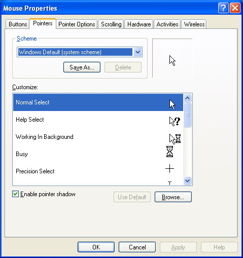Pick the Busy hourglass cursor icon
The image size is (243, 258).
(x=169, y=152)
